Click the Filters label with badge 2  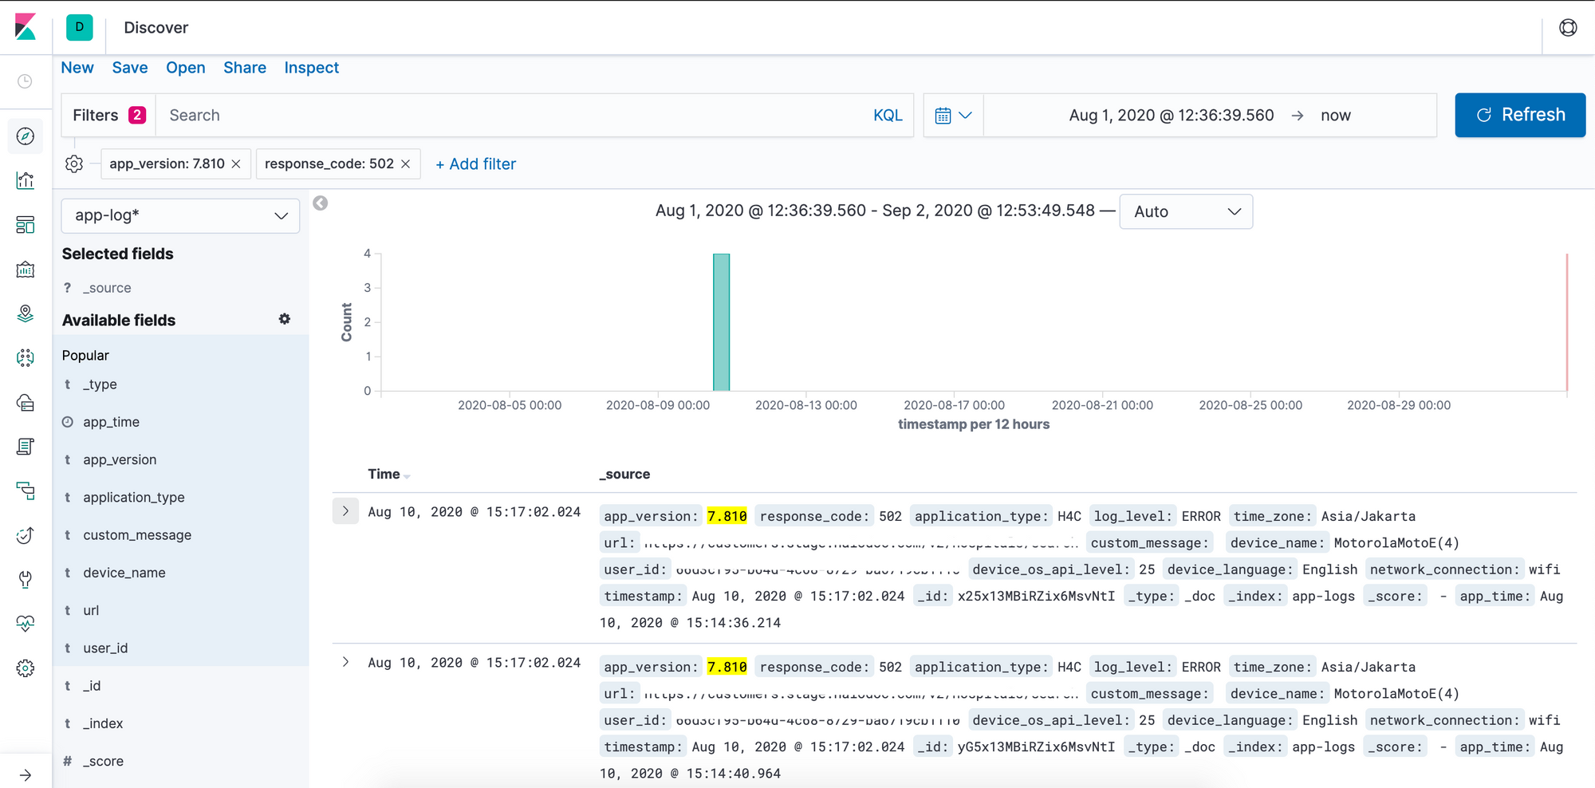pos(109,116)
